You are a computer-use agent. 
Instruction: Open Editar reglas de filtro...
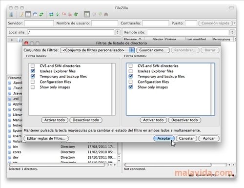coord(46,139)
